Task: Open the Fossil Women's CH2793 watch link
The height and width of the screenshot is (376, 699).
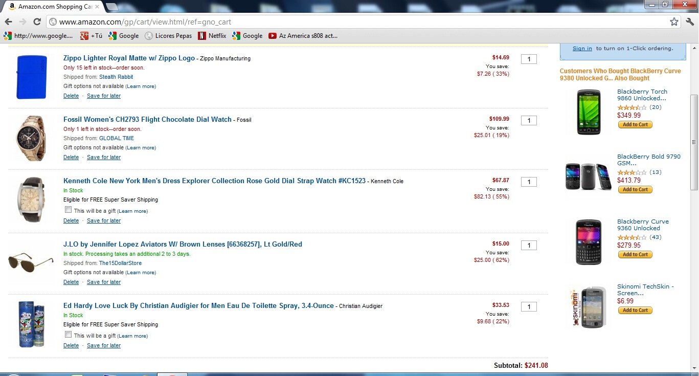Action: (x=147, y=119)
